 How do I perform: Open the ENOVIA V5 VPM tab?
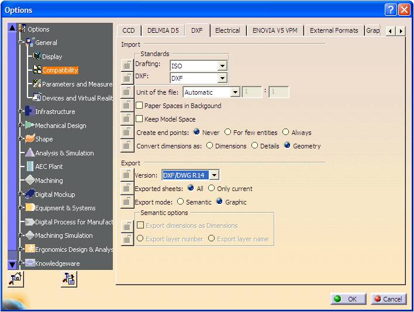click(x=275, y=30)
